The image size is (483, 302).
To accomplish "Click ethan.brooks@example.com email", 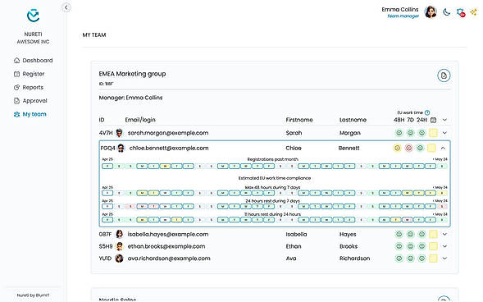I will pyautogui.click(x=166, y=246).
